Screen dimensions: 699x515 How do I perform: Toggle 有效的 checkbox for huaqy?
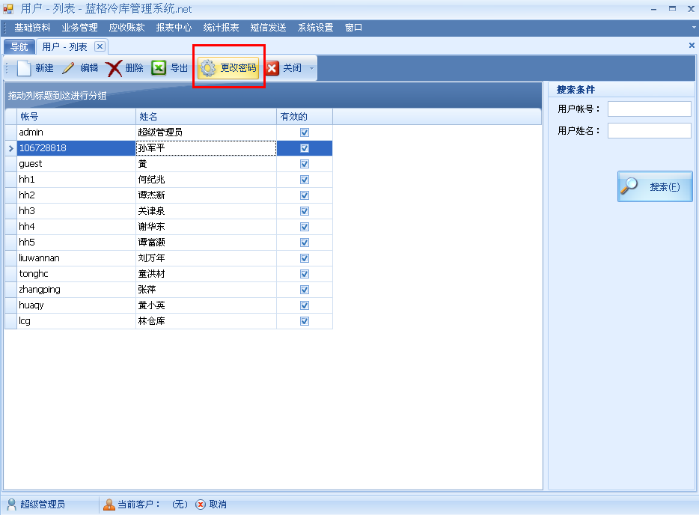click(305, 305)
